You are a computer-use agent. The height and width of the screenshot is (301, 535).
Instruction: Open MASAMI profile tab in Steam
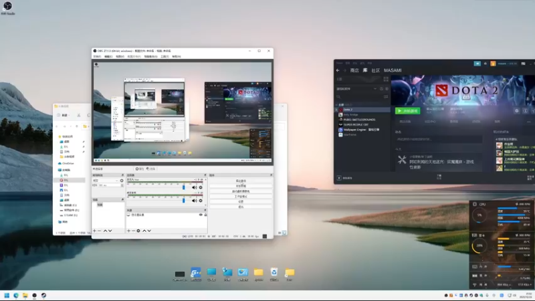(393, 70)
